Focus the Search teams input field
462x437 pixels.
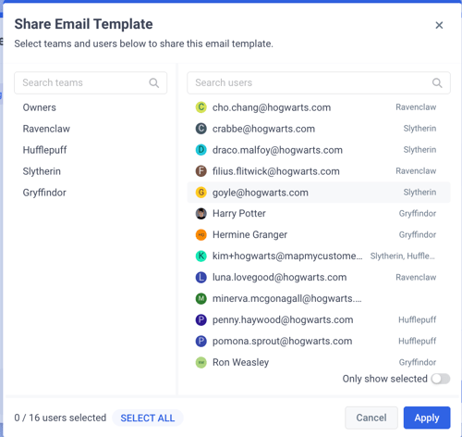click(91, 82)
